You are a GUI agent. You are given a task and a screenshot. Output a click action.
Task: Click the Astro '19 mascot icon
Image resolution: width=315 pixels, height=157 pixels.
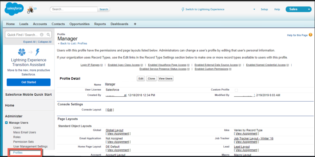[x=31, y=9]
